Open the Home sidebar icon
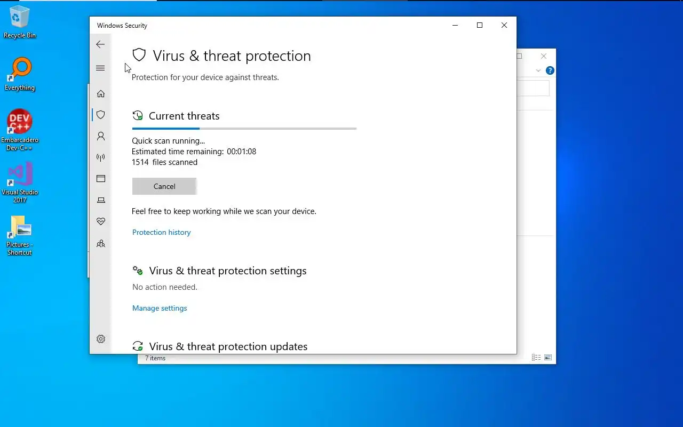The width and height of the screenshot is (683, 427). 101,93
